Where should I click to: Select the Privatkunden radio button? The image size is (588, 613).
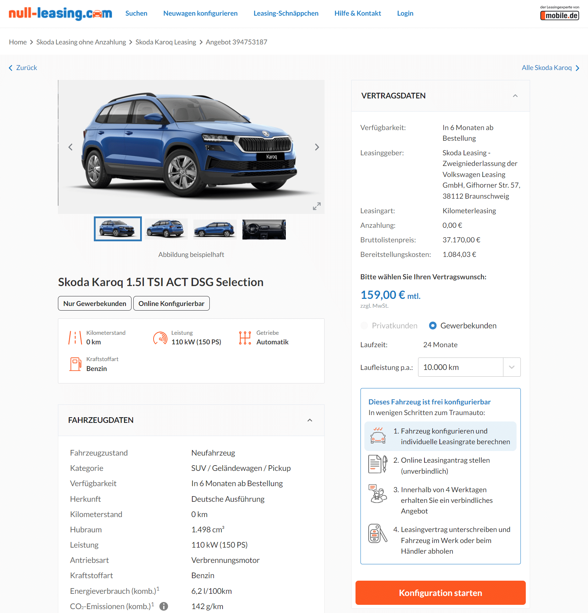coord(364,326)
